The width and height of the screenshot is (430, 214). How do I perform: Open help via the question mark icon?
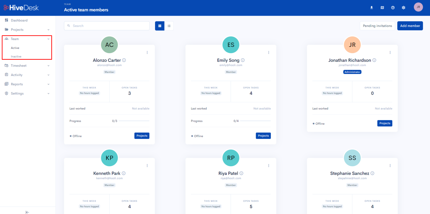click(x=393, y=7)
